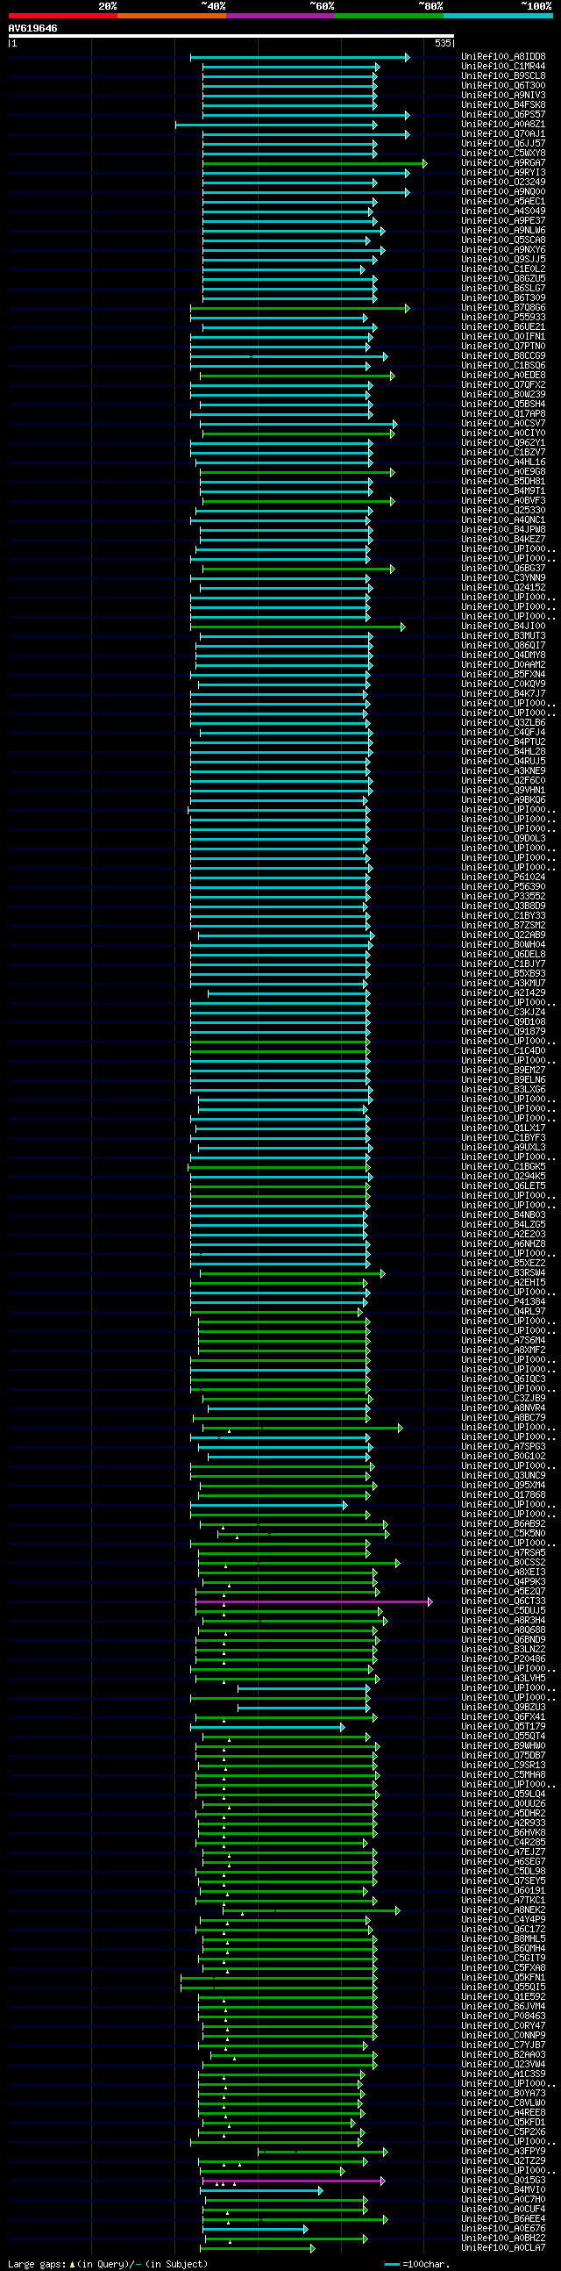Select the UniRef100_P55933 label
The height and width of the screenshot is (2271, 561).
tap(503, 318)
